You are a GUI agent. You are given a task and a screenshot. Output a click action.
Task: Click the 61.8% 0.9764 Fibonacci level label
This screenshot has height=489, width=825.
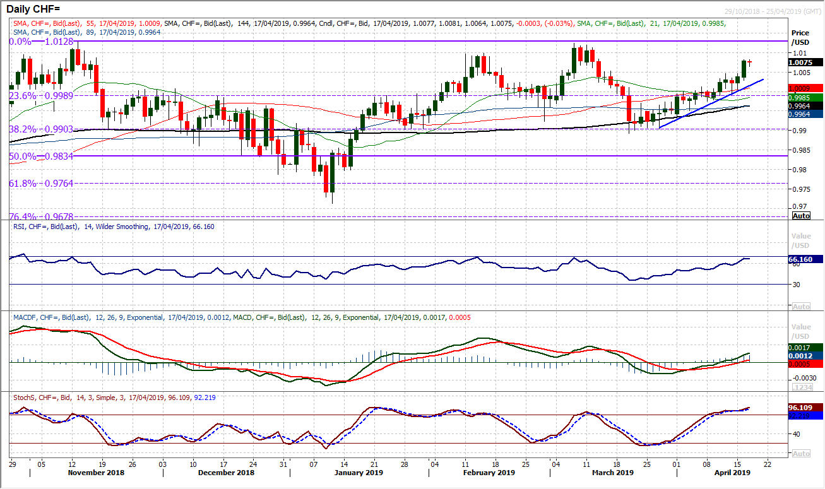[x=42, y=183]
